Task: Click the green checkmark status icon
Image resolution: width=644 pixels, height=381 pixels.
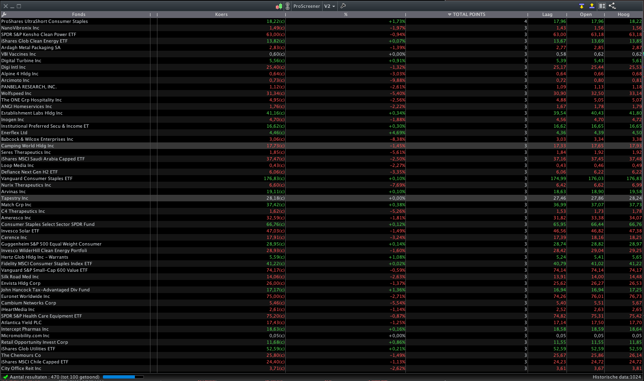Action: pos(5,377)
